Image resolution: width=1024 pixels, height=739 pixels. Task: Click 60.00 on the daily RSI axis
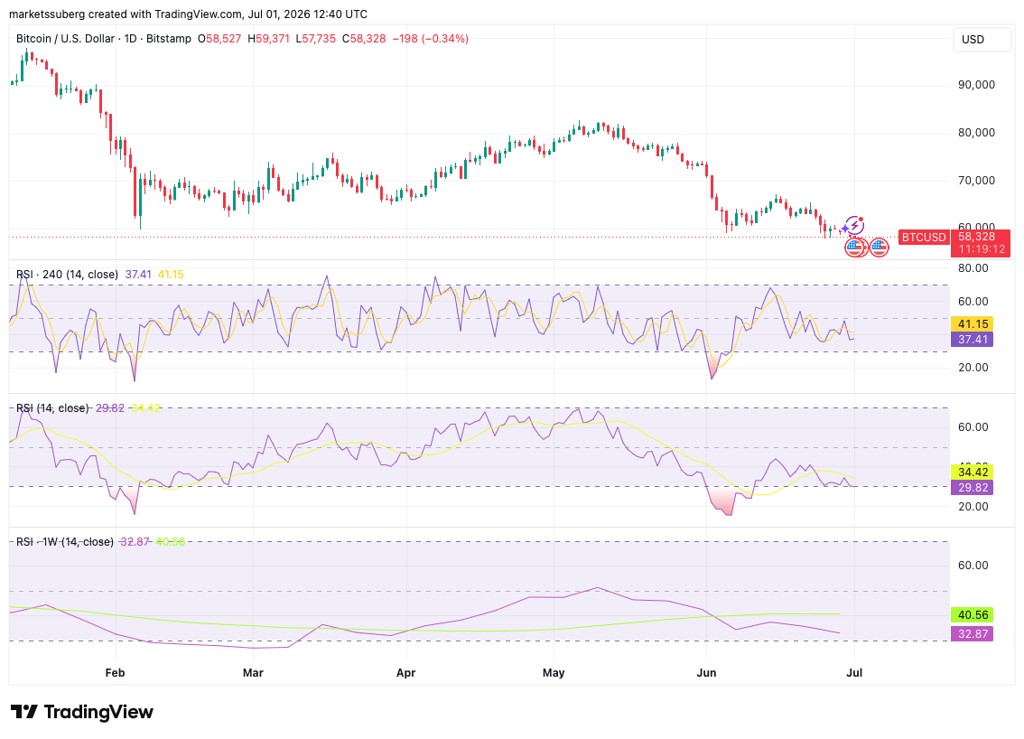[973, 426]
